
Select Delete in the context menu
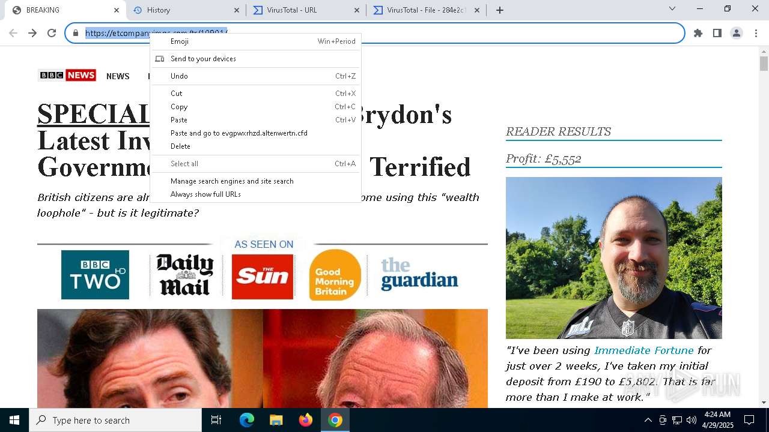(255, 146)
